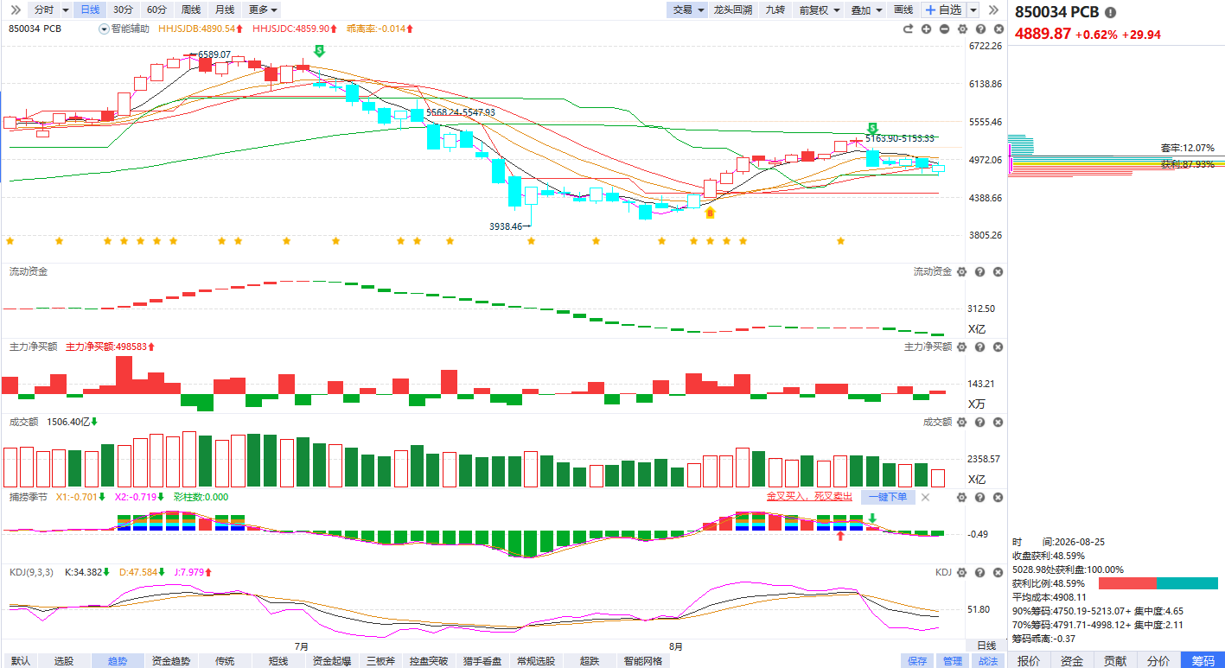This screenshot has width=1225, height=668.
Task: Click the 一键下单 button
Action: pyautogui.click(x=888, y=497)
